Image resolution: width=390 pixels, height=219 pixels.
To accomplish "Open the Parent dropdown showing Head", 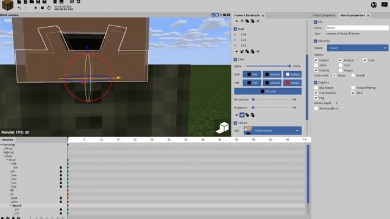I will pyautogui.click(x=358, y=48).
